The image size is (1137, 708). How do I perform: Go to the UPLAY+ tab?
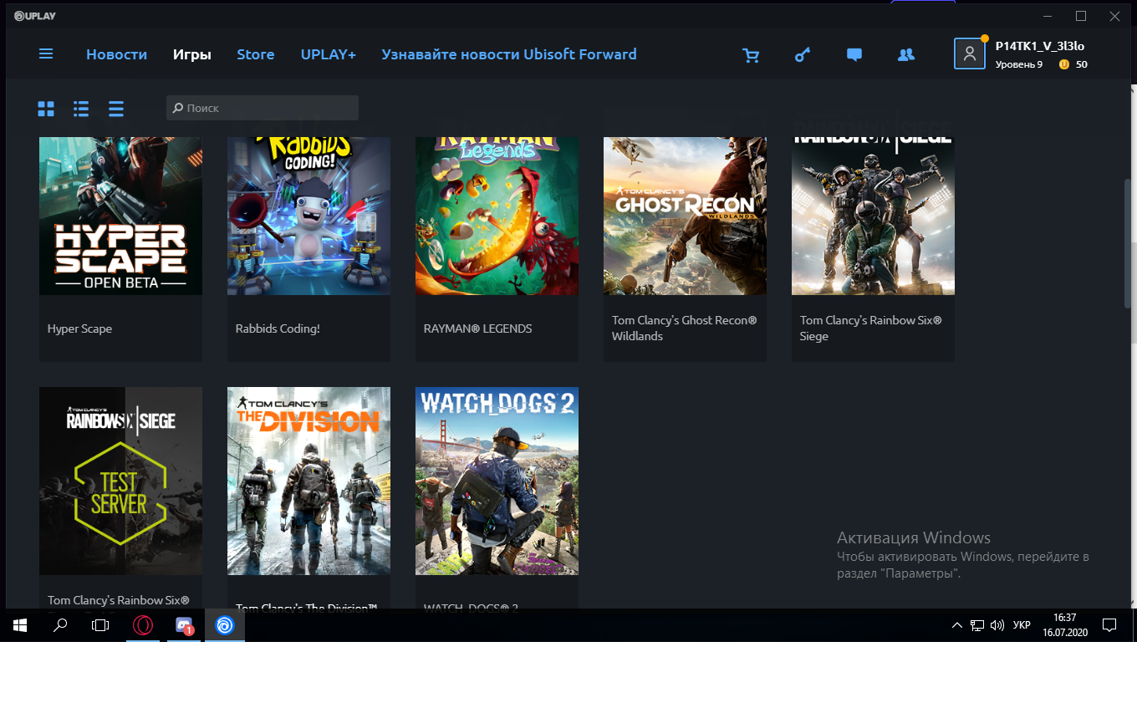click(x=329, y=54)
